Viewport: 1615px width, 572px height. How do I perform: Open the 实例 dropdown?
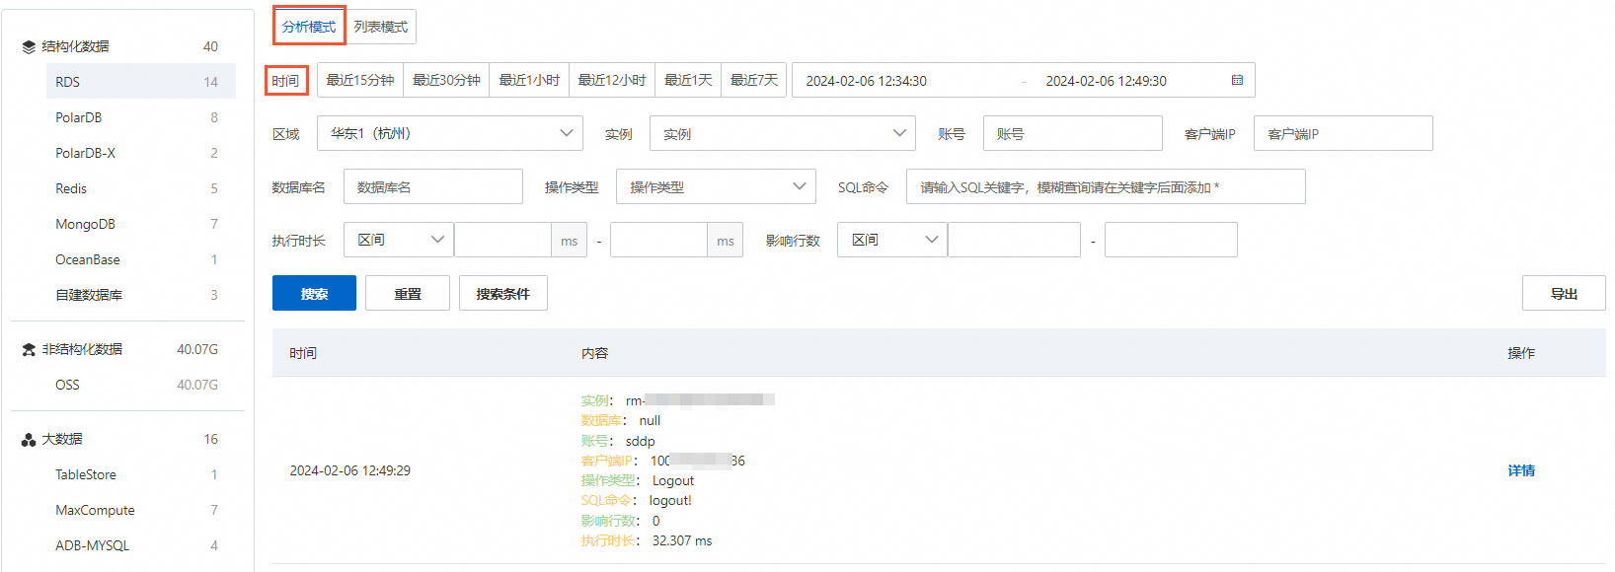(x=783, y=133)
